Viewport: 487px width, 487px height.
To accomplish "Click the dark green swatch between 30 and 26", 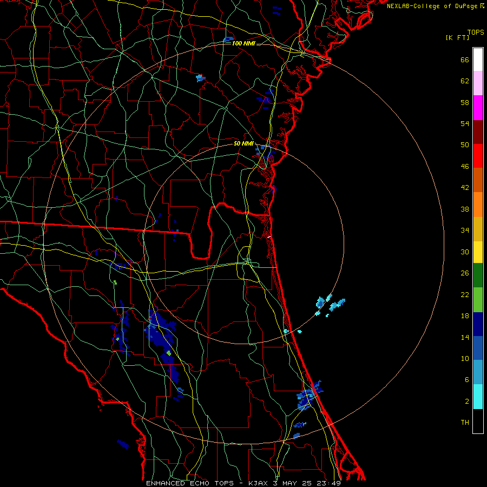I will (478, 275).
